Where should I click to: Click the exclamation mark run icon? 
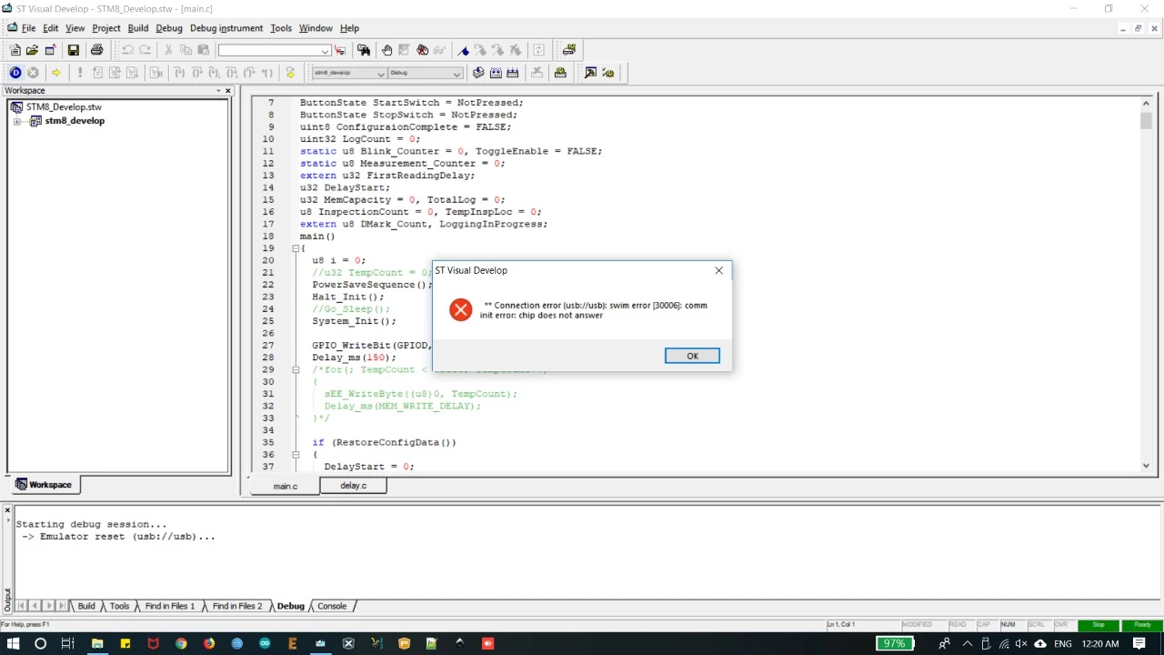point(80,73)
